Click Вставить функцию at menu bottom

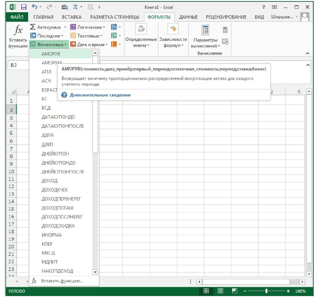coord(64,281)
